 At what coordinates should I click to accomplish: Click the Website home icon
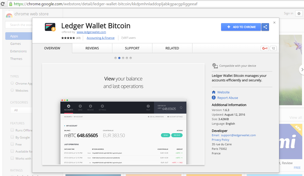click(214, 92)
